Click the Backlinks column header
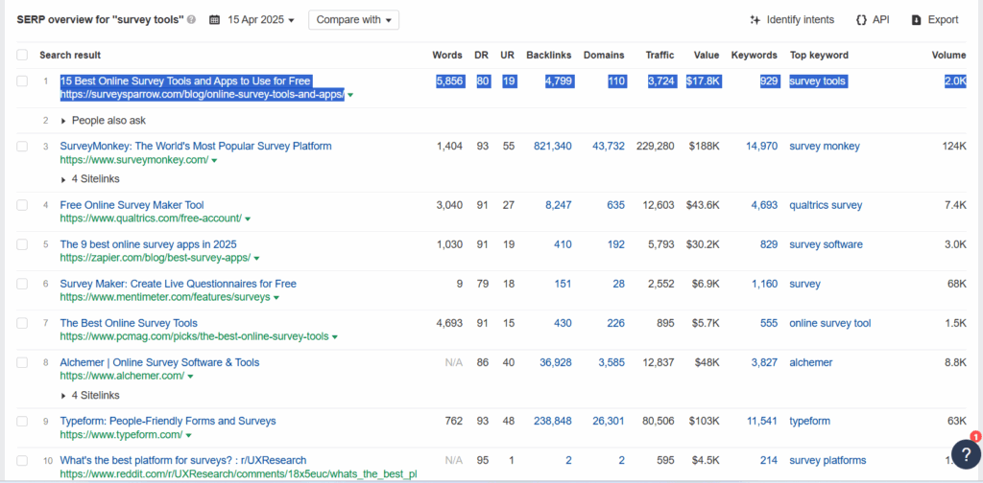983x483 pixels. tap(548, 55)
